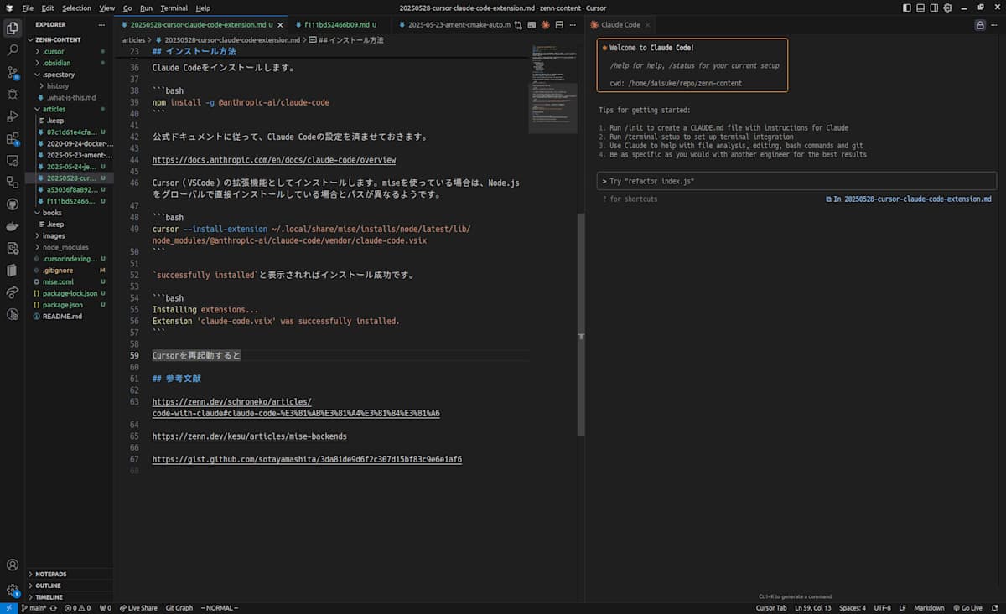Expand the OUTLINE section
Screen dimensions: 1006x614
48,586
